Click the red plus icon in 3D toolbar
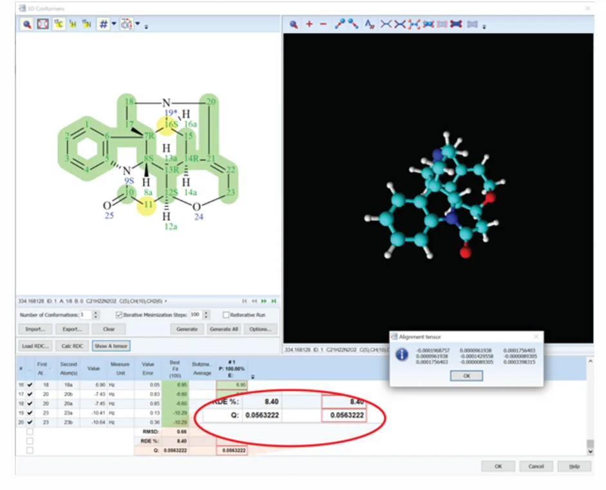This screenshot has height=490, width=606. click(x=309, y=24)
